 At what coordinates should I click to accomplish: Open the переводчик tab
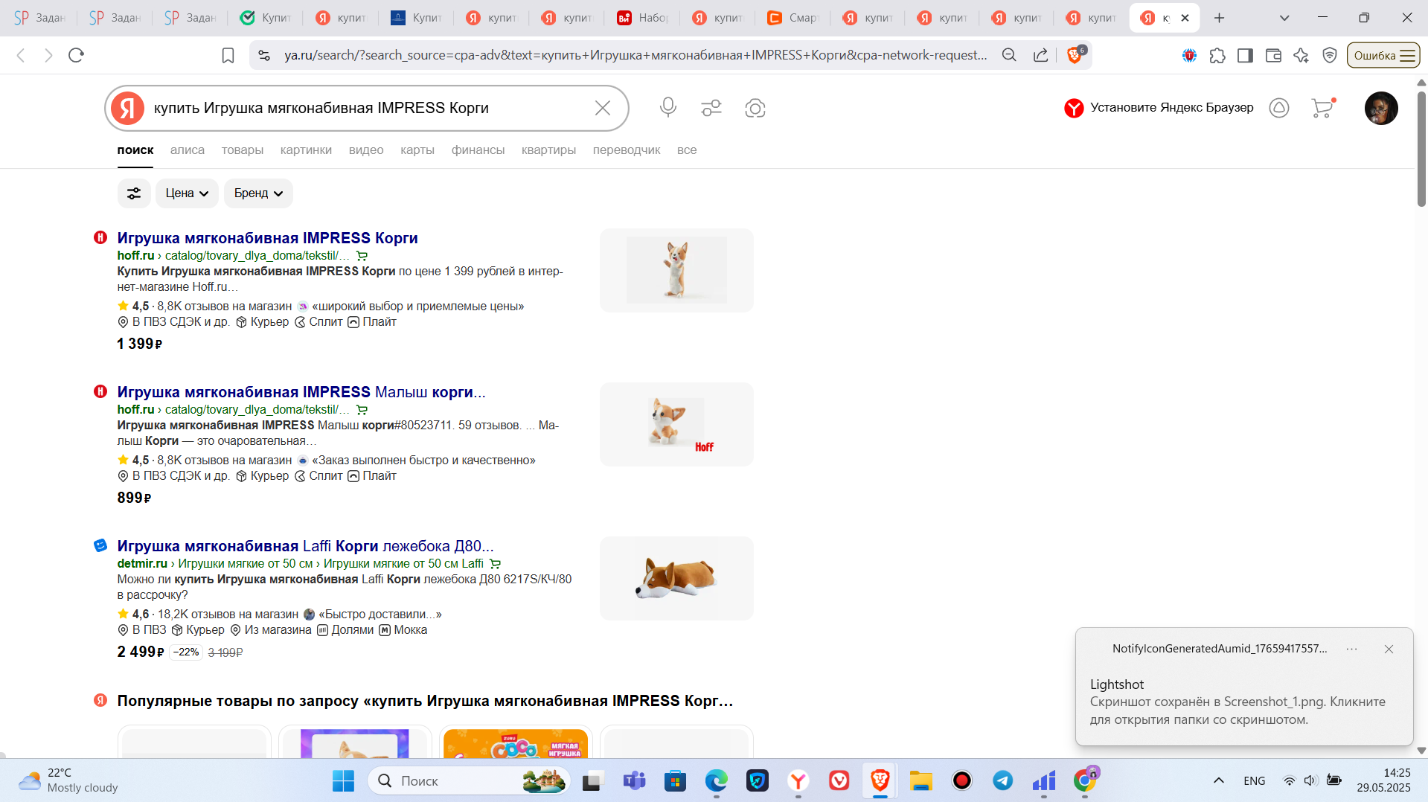coord(626,150)
